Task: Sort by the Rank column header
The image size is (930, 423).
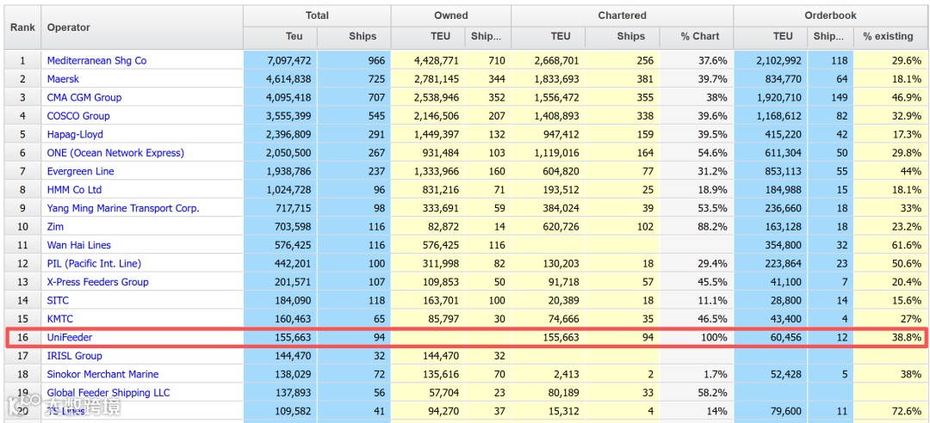Action: [22, 28]
